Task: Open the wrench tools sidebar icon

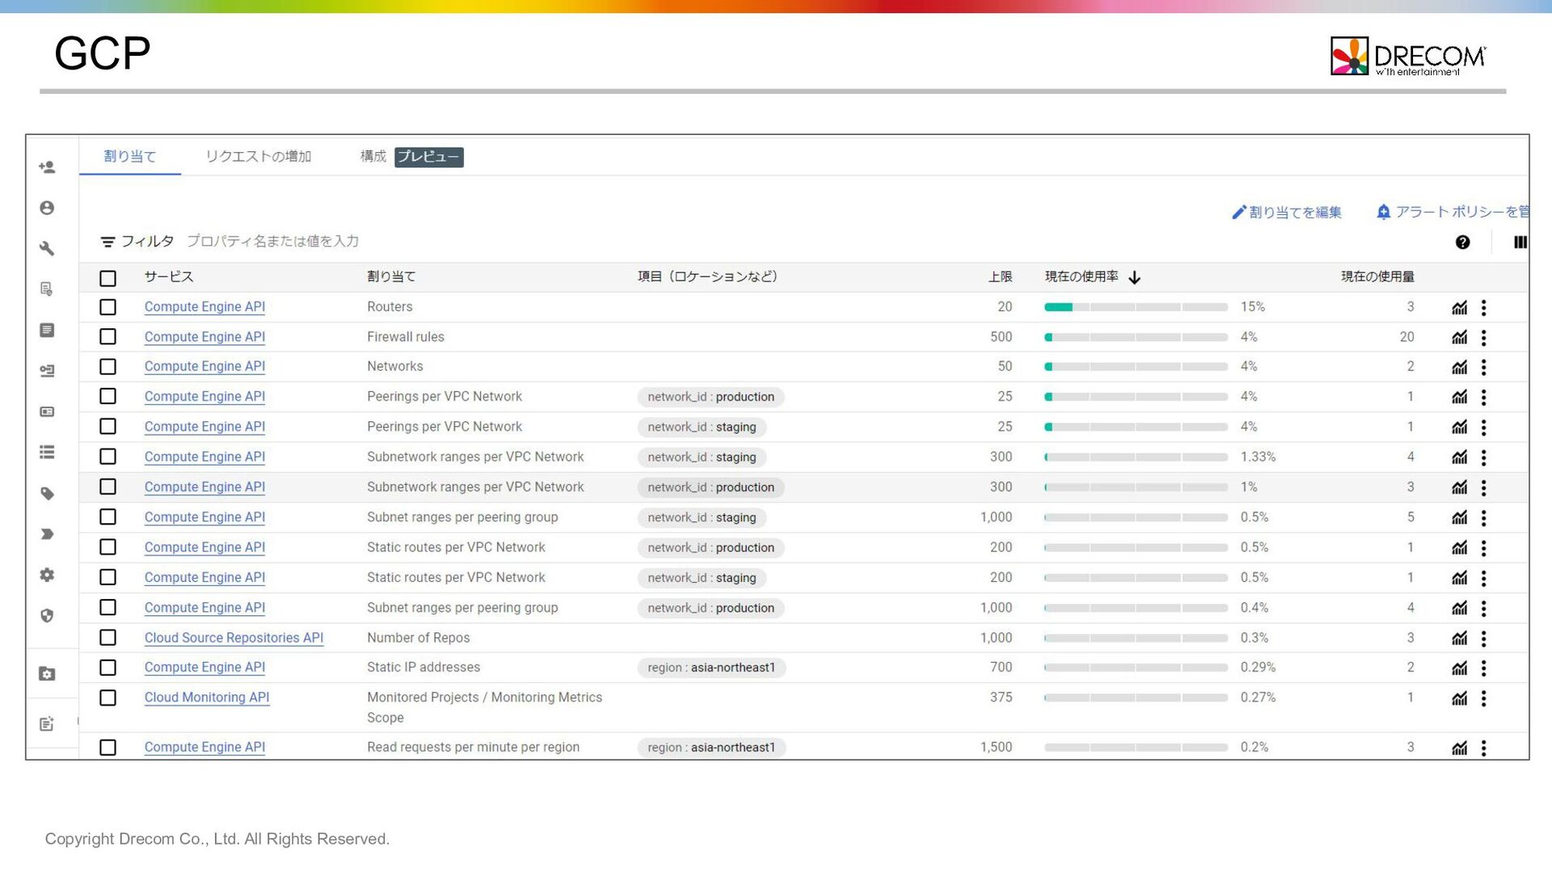Action: [47, 248]
